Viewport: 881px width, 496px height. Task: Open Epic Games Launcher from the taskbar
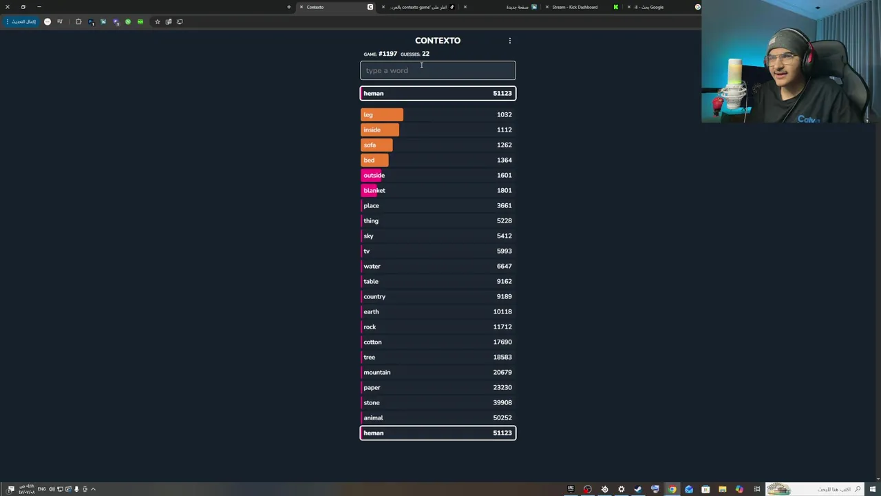[571, 489]
